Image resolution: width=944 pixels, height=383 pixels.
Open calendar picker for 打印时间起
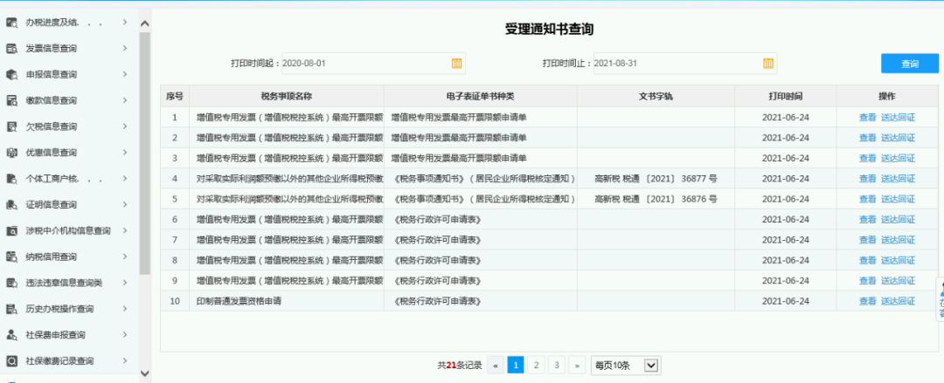tap(456, 64)
